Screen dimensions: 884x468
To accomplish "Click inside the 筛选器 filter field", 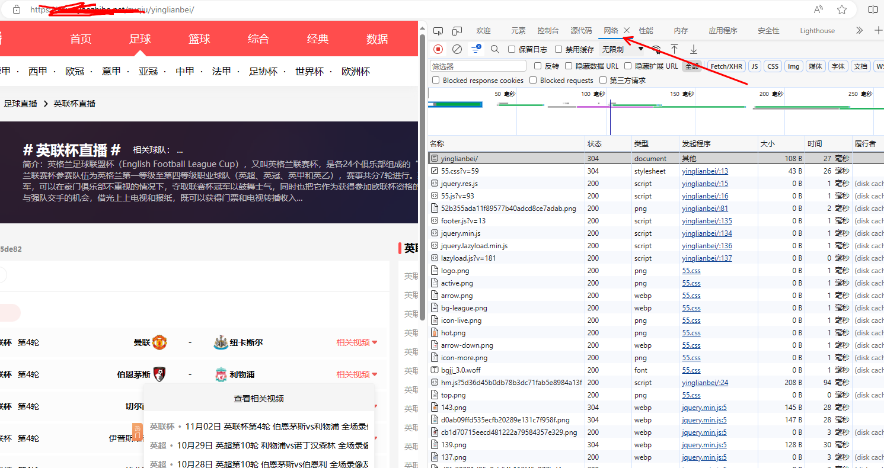I will [478, 66].
